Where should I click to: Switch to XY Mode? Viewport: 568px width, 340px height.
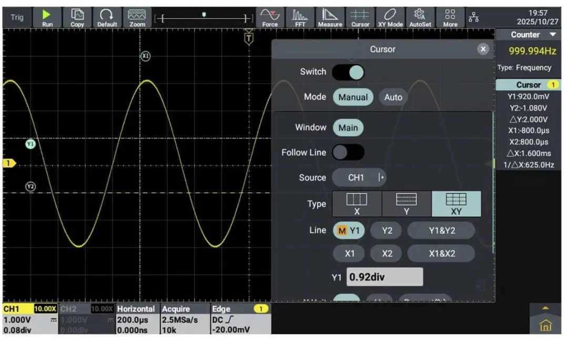pyautogui.click(x=390, y=17)
